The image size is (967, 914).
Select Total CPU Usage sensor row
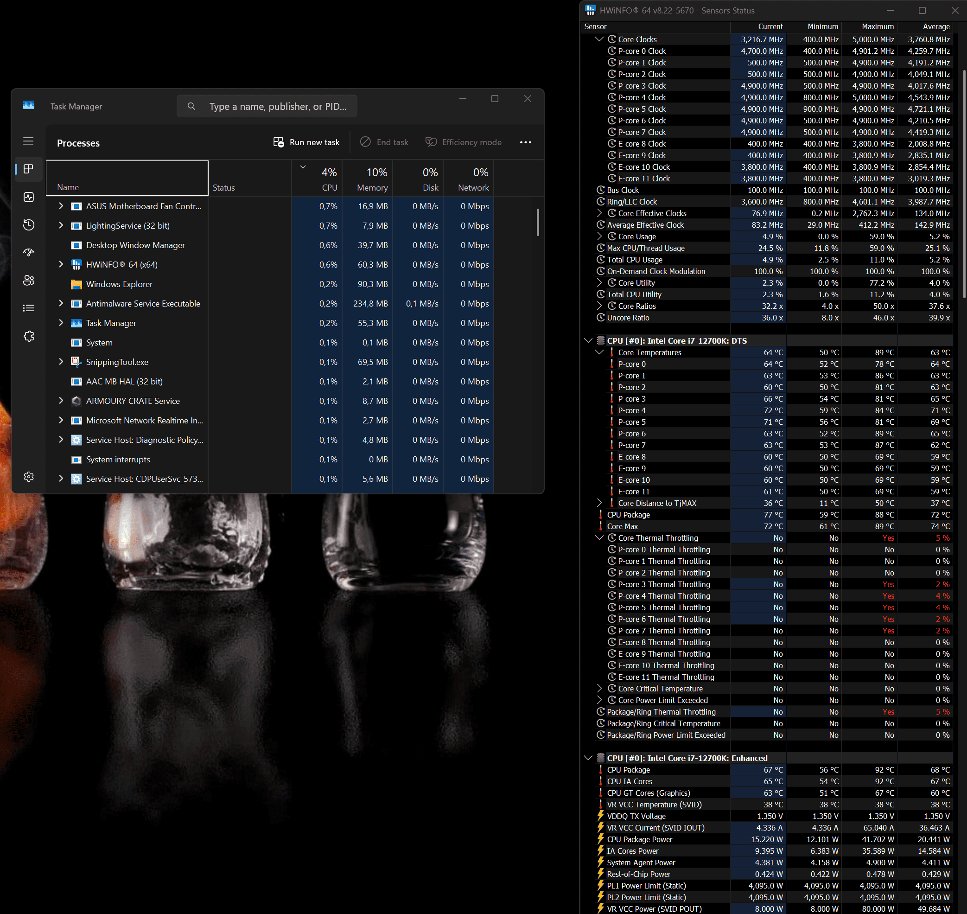tap(767, 260)
